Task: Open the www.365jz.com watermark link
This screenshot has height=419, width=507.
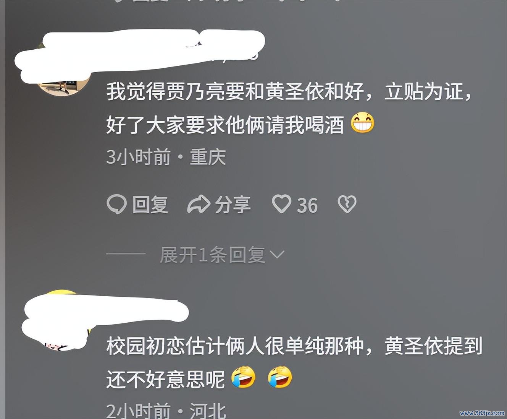Action: click(482, 413)
